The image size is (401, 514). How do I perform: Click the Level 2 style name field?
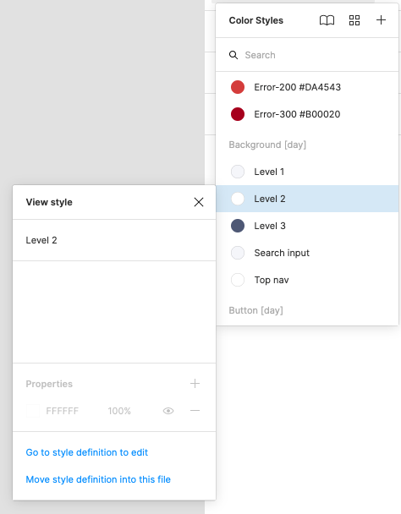pos(114,240)
